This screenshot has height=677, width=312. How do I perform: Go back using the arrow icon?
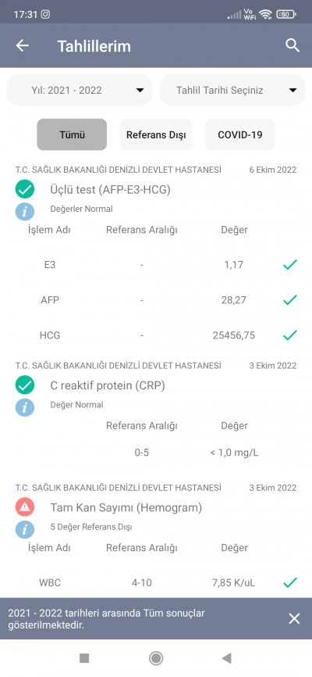23,46
